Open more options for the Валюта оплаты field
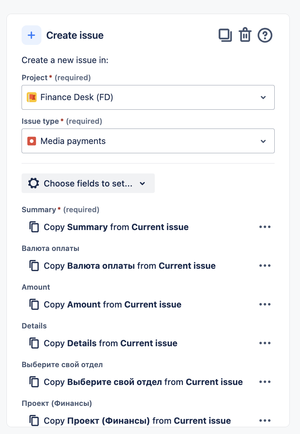This screenshot has width=300, height=434. point(265,266)
